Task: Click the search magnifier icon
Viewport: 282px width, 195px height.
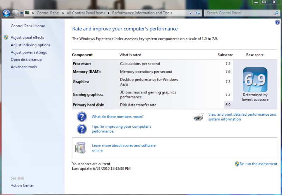Action: click(x=276, y=13)
